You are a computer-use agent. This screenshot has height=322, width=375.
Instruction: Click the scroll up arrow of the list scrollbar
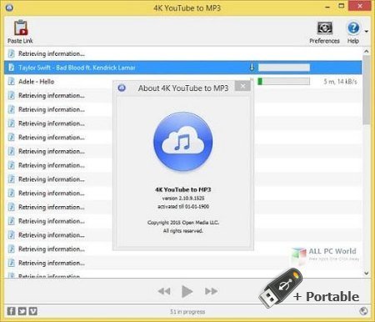367,52
